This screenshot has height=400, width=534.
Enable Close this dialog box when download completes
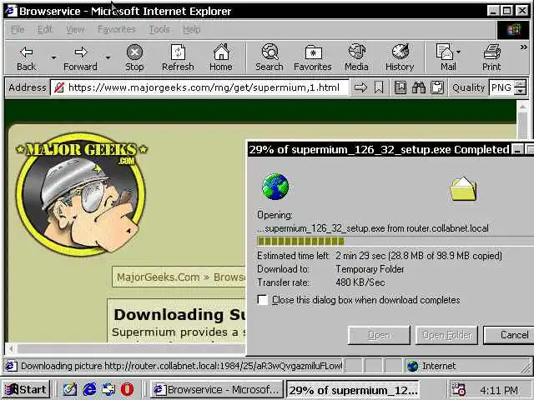(262, 300)
